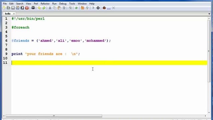Click the print keyword on line 9

[17, 54]
